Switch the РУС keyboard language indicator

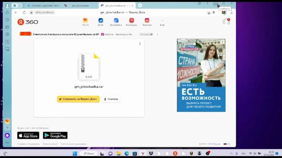point(244,154)
